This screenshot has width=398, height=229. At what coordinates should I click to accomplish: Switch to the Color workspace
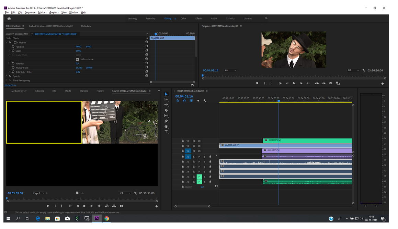[183, 19]
